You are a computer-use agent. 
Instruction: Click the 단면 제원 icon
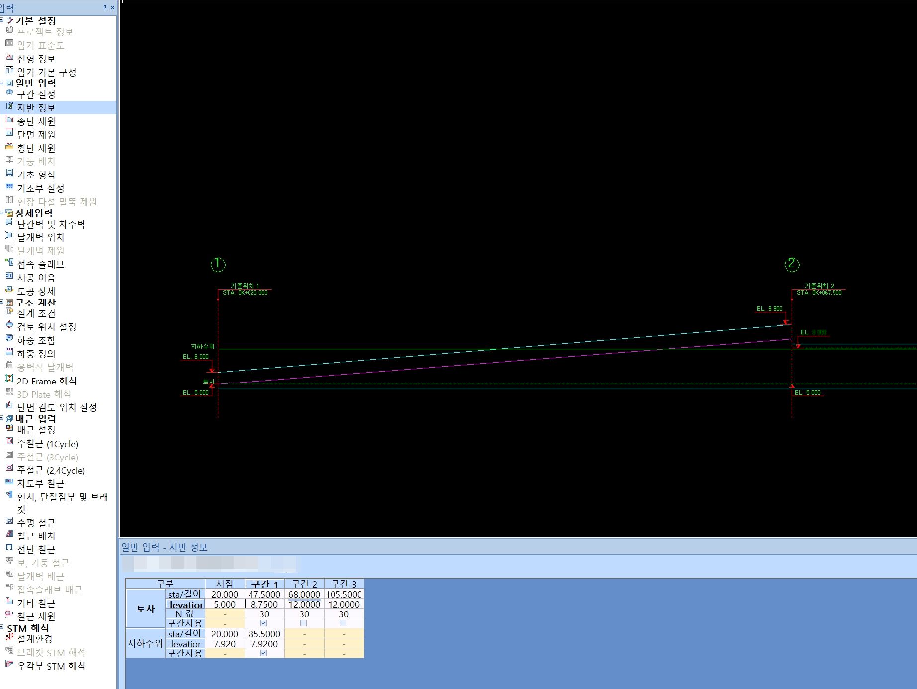[9, 133]
